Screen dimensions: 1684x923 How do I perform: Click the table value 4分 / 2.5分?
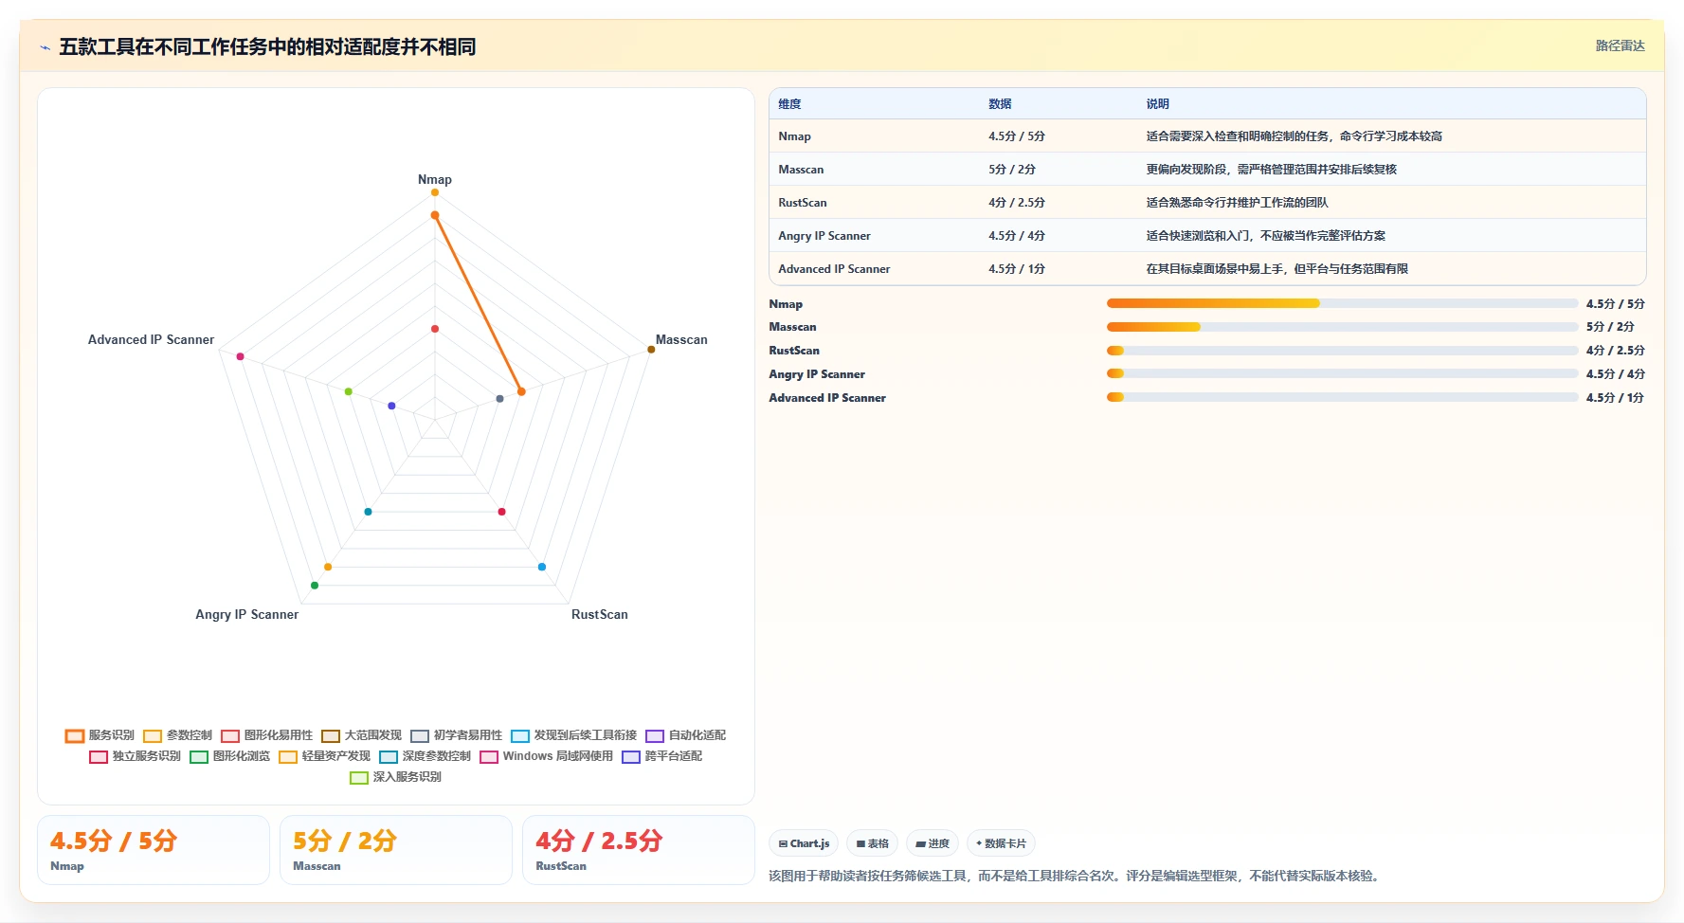(1016, 203)
